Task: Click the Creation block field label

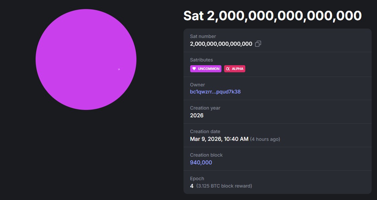Action: [x=206, y=155]
